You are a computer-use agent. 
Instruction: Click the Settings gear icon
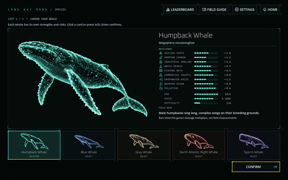tap(237, 10)
